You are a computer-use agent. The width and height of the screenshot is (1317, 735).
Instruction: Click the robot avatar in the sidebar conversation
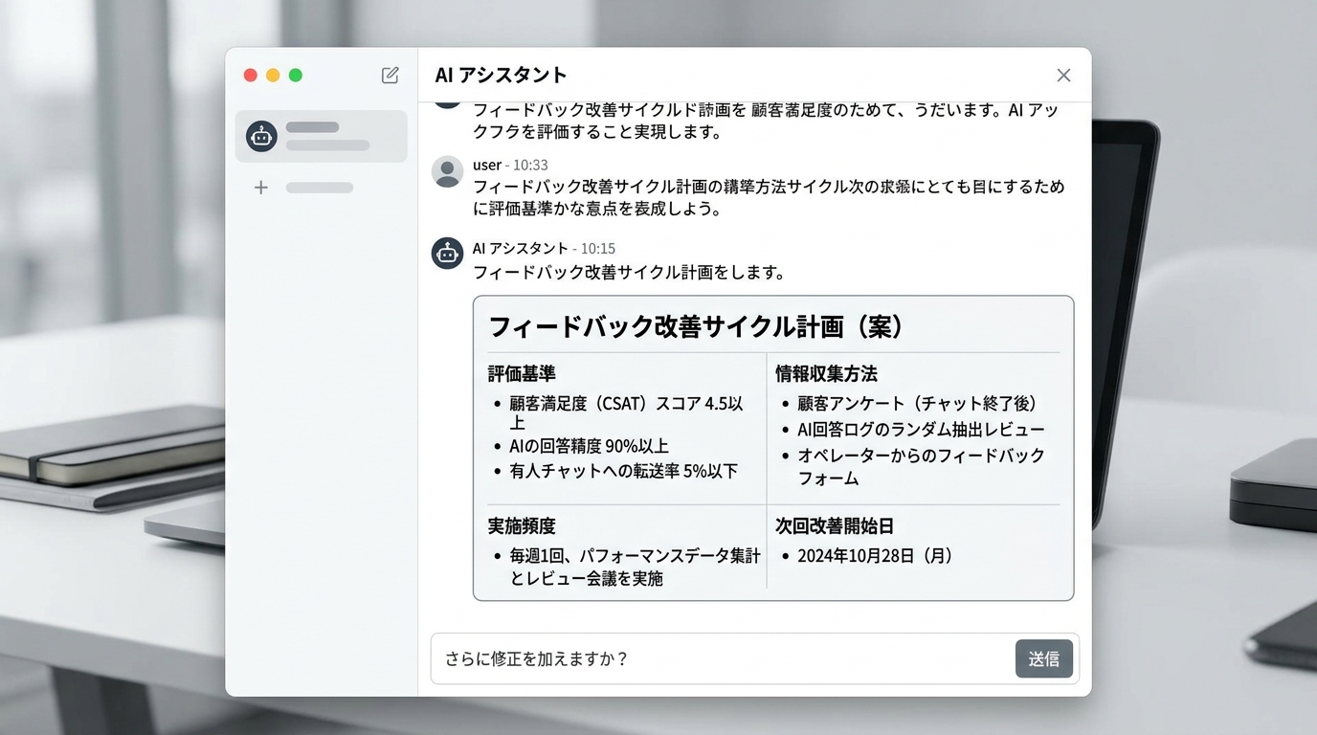click(x=261, y=137)
